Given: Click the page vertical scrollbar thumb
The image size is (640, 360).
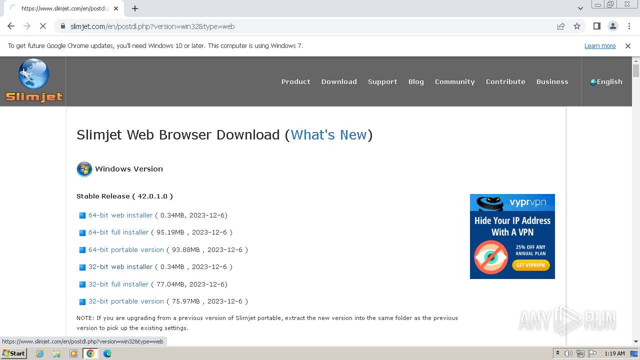Looking at the screenshot, I should [636, 70].
